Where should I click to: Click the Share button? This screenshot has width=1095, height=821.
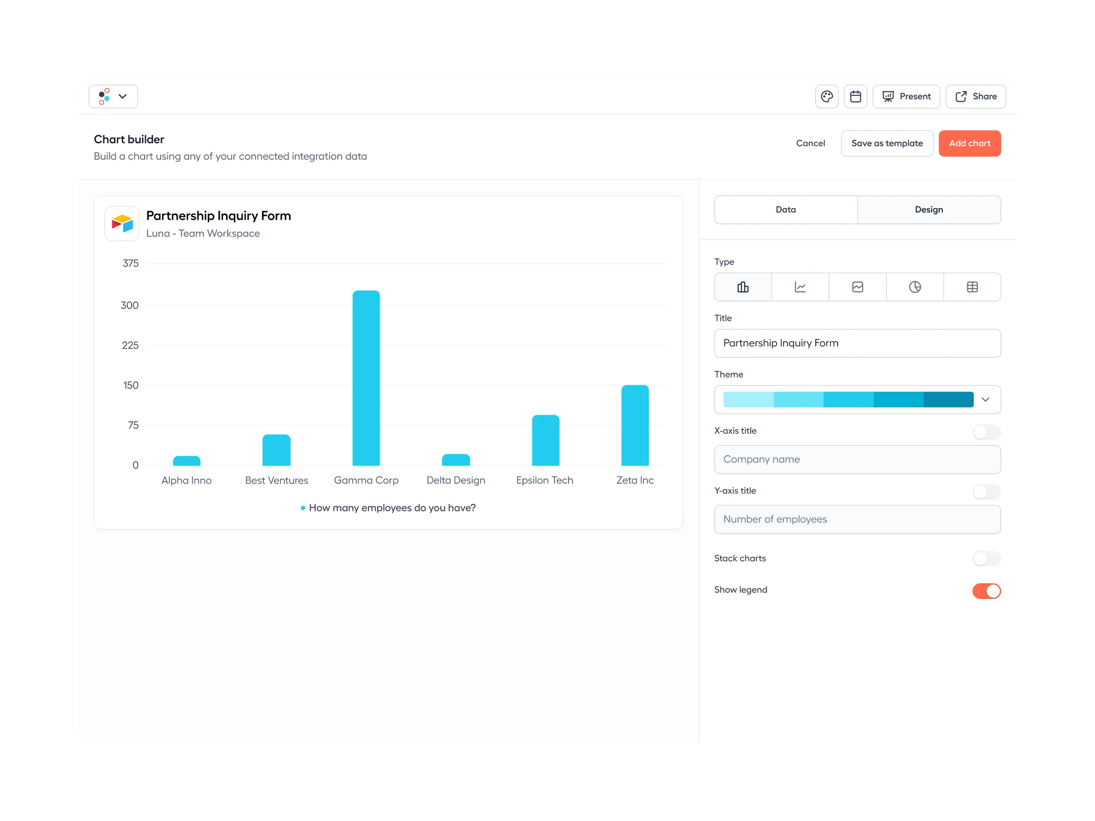click(x=976, y=97)
